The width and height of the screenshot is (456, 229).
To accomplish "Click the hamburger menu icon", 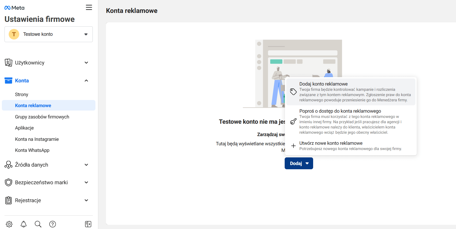I will [x=89, y=7].
